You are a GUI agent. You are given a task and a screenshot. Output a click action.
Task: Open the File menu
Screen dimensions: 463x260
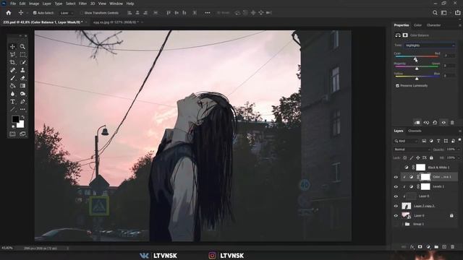click(x=13, y=4)
